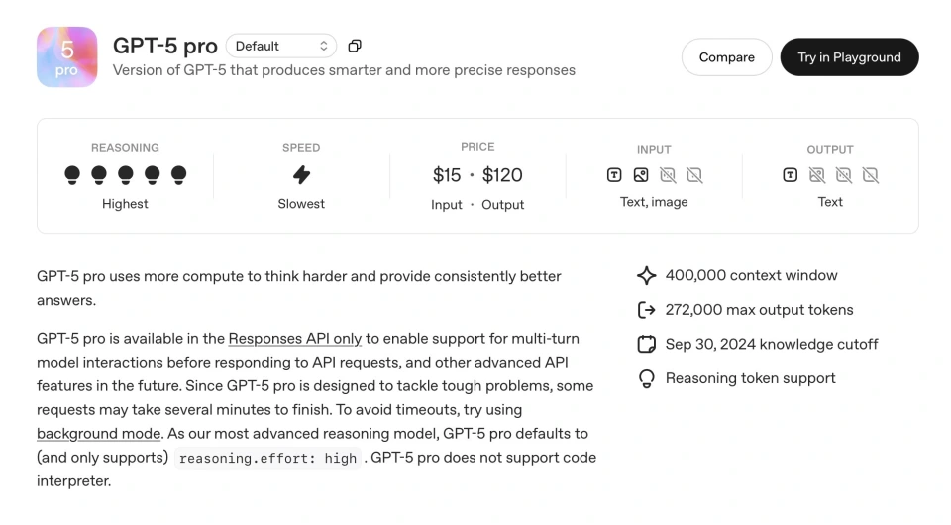Follow the Responses API only link
Screen dimensions: 951x525
(295, 338)
